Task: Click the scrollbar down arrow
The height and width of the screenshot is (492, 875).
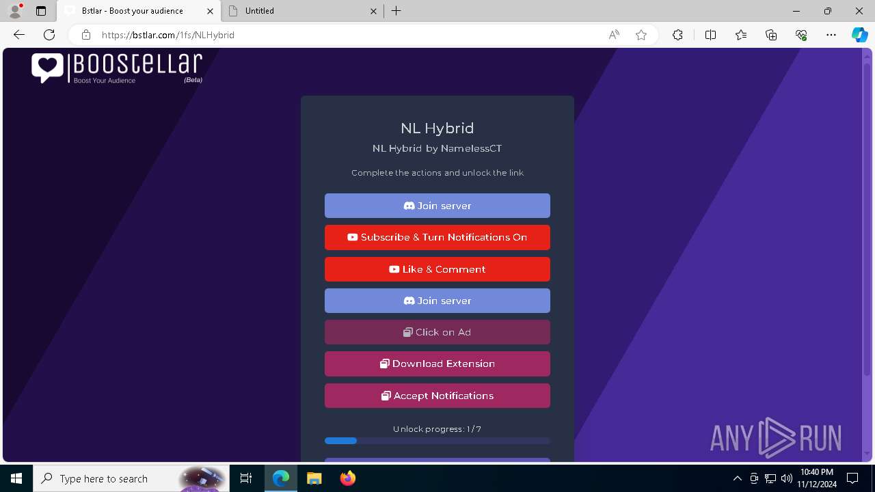Action: pyautogui.click(x=867, y=454)
